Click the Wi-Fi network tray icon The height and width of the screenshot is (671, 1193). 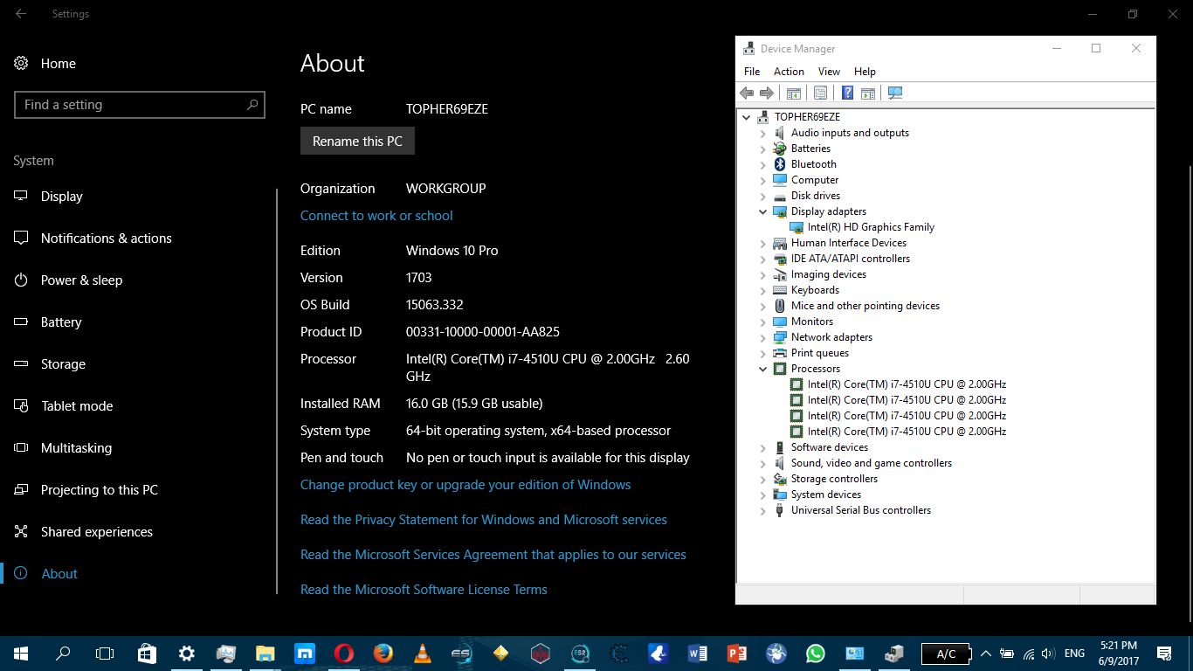pos(1028,654)
